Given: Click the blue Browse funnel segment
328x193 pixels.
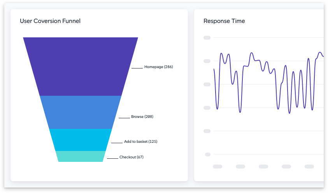Looking at the screenshot, I should tap(81, 112).
